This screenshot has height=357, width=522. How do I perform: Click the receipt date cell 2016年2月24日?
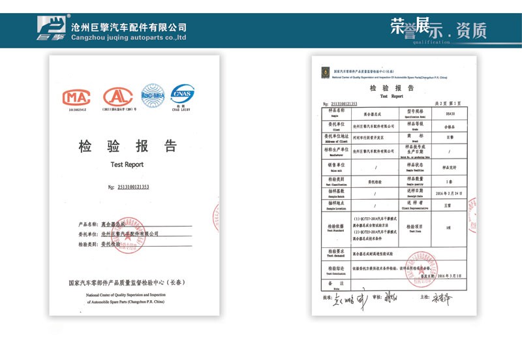pyautogui.click(x=448, y=193)
